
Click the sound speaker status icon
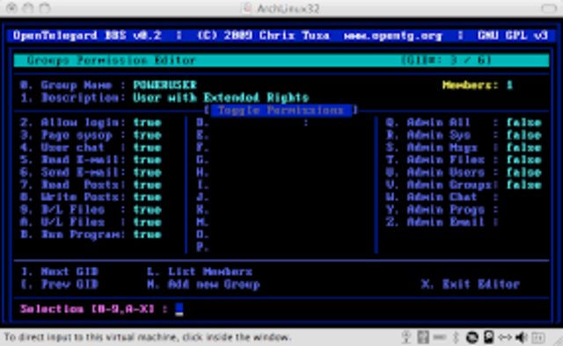(x=521, y=337)
